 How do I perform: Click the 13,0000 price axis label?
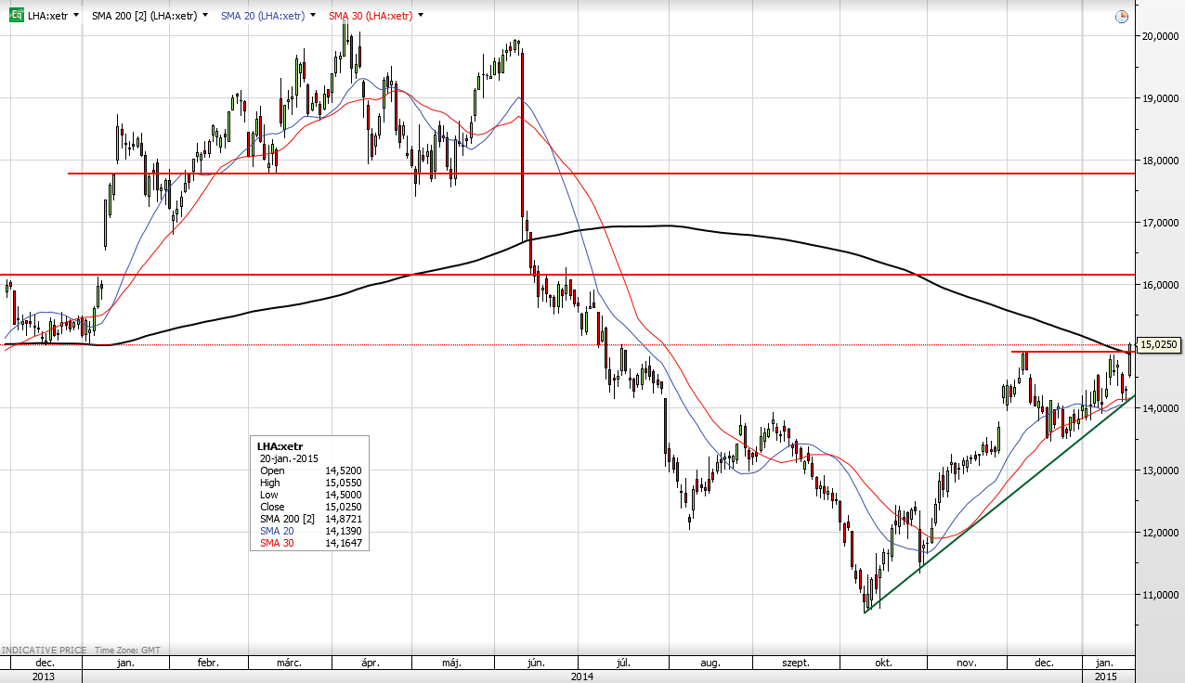click(x=1162, y=470)
